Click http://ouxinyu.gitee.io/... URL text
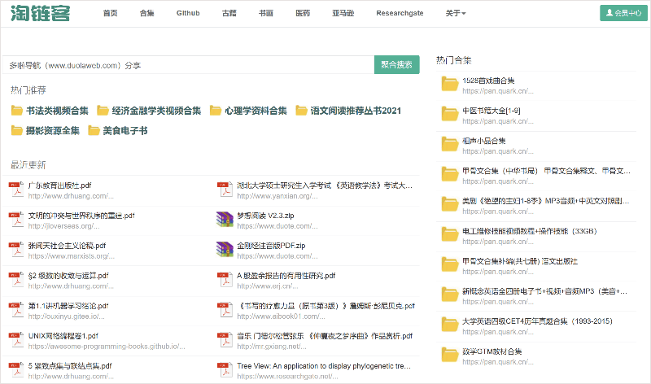651x384 pixels. (x=67, y=316)
